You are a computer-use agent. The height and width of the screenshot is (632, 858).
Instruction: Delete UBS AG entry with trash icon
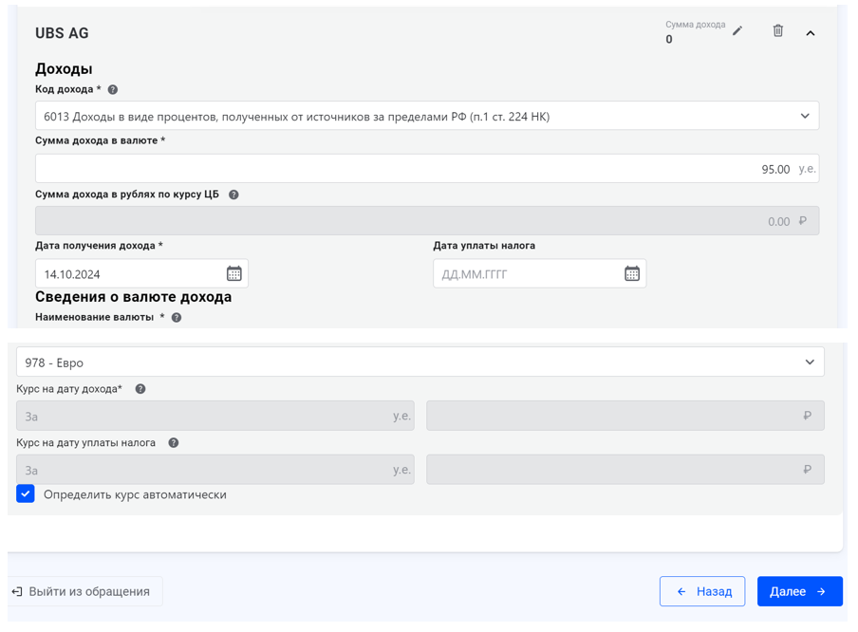pos(778,31)
